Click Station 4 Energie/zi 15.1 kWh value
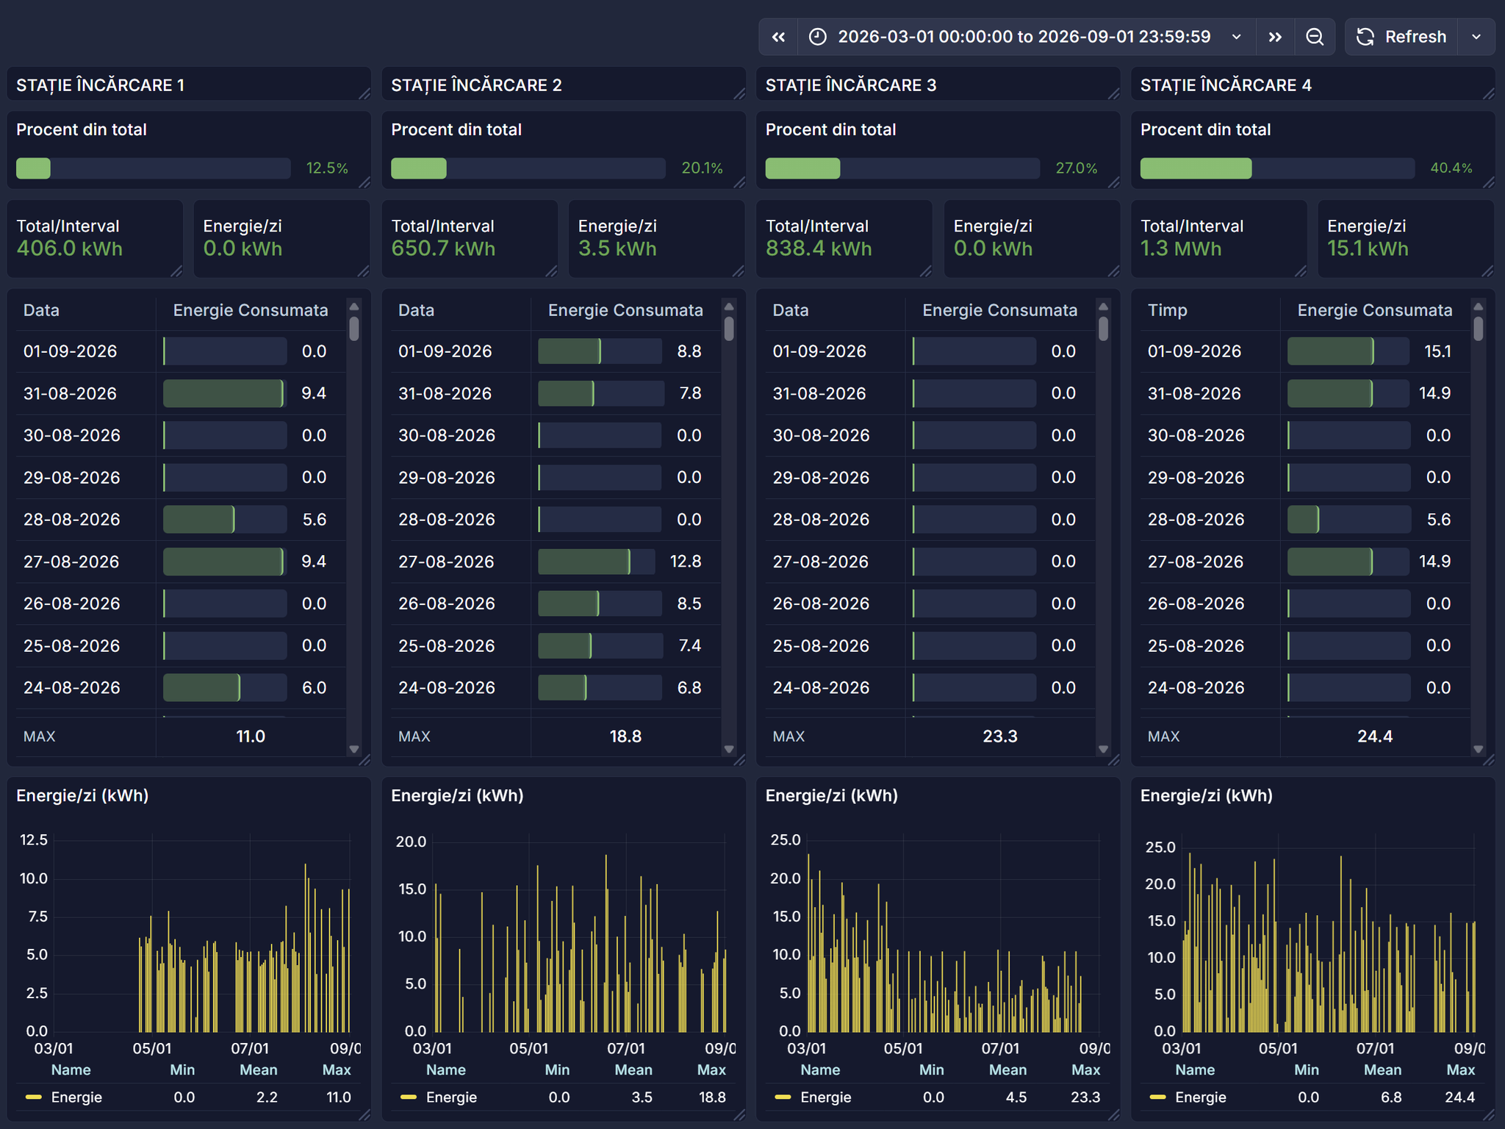This screenshot has height=1129, width=1505. [1368, 248]
